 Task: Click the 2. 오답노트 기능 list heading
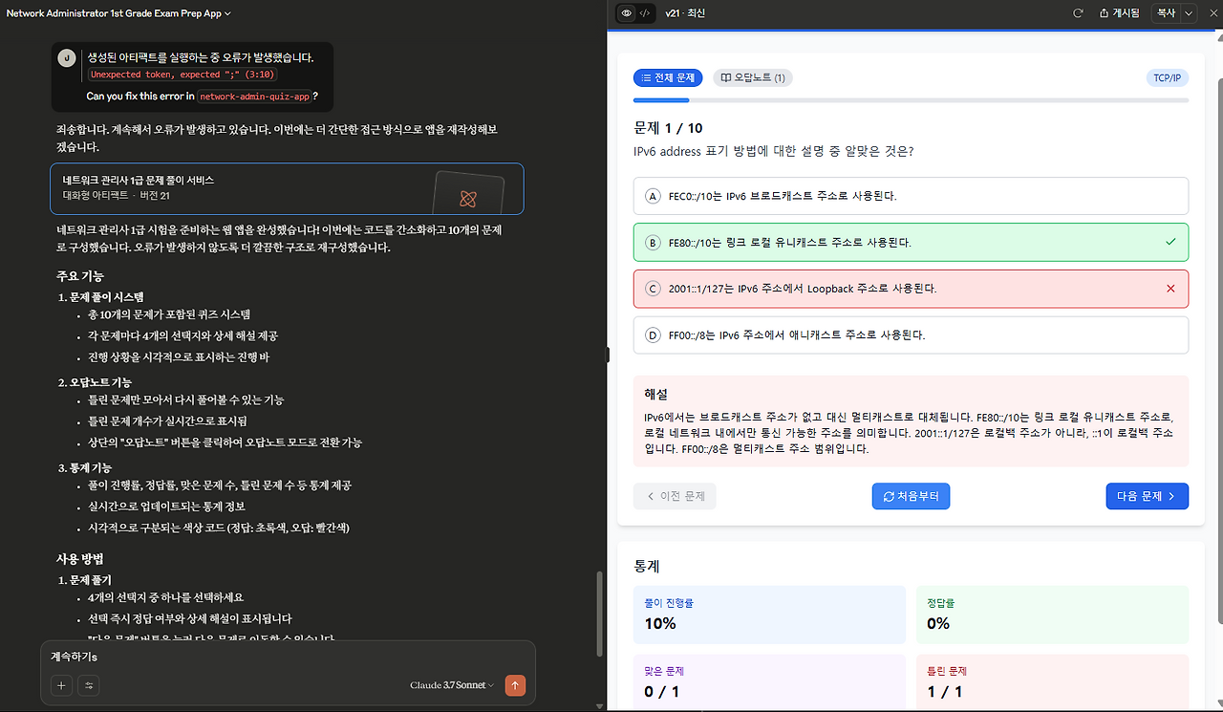96,382
